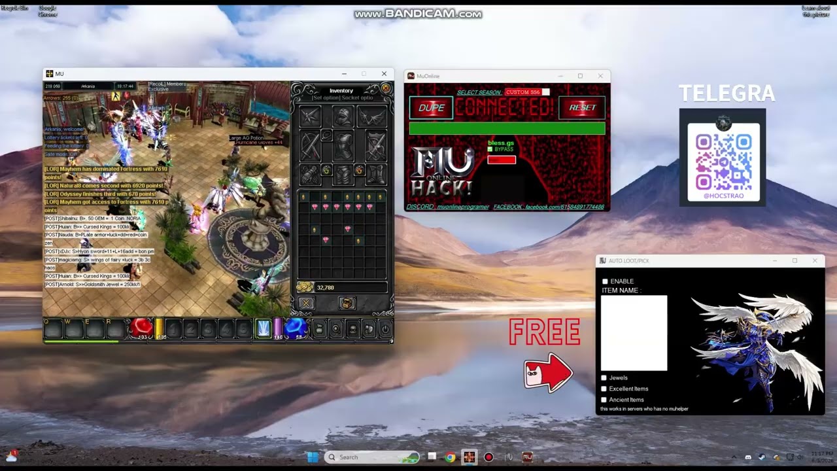This screenshot has height=471, width=837.
Task: Click the green progress bar in MuOnline
Action: coord(507,129)
